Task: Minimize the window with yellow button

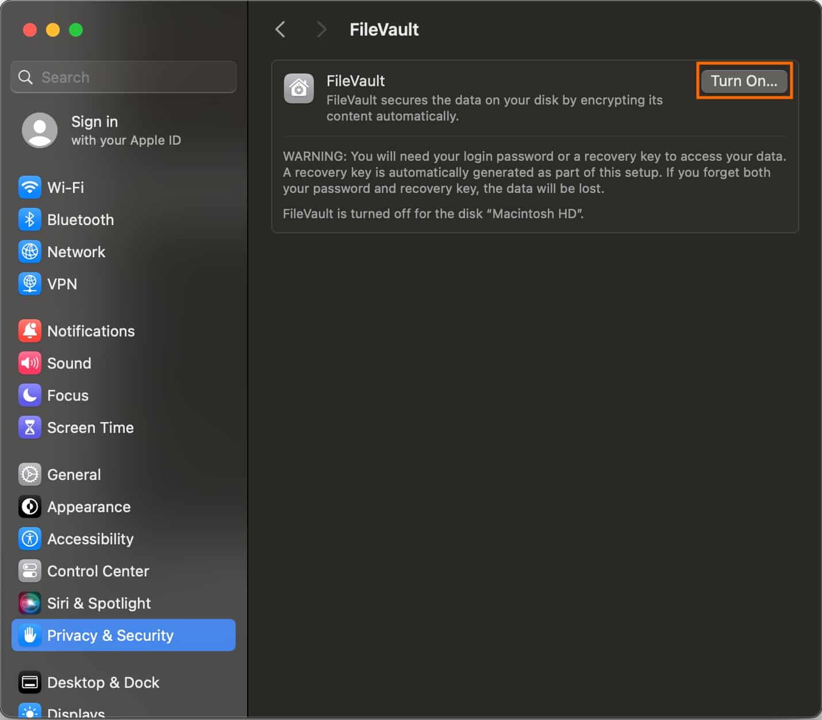Action: point(53,30)
